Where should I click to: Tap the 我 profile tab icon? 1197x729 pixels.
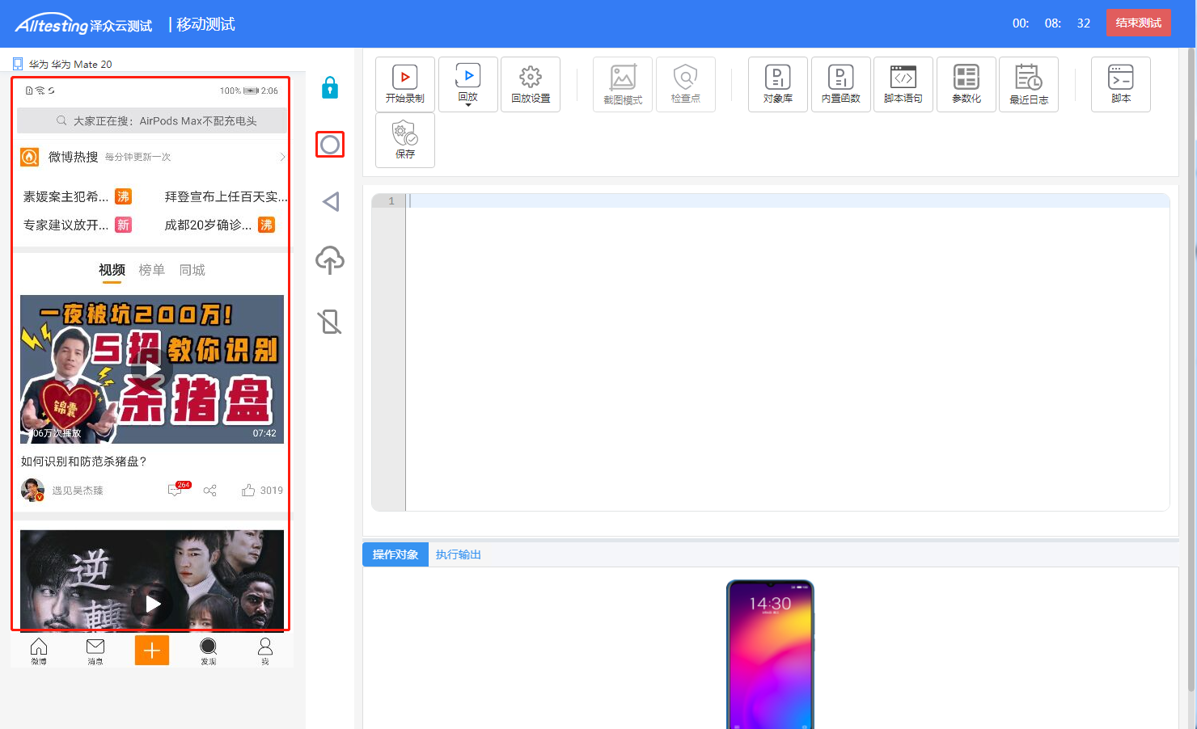[x=265, y=651]
